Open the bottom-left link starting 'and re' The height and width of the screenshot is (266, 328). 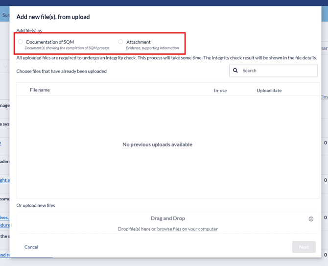coord(4,255)
